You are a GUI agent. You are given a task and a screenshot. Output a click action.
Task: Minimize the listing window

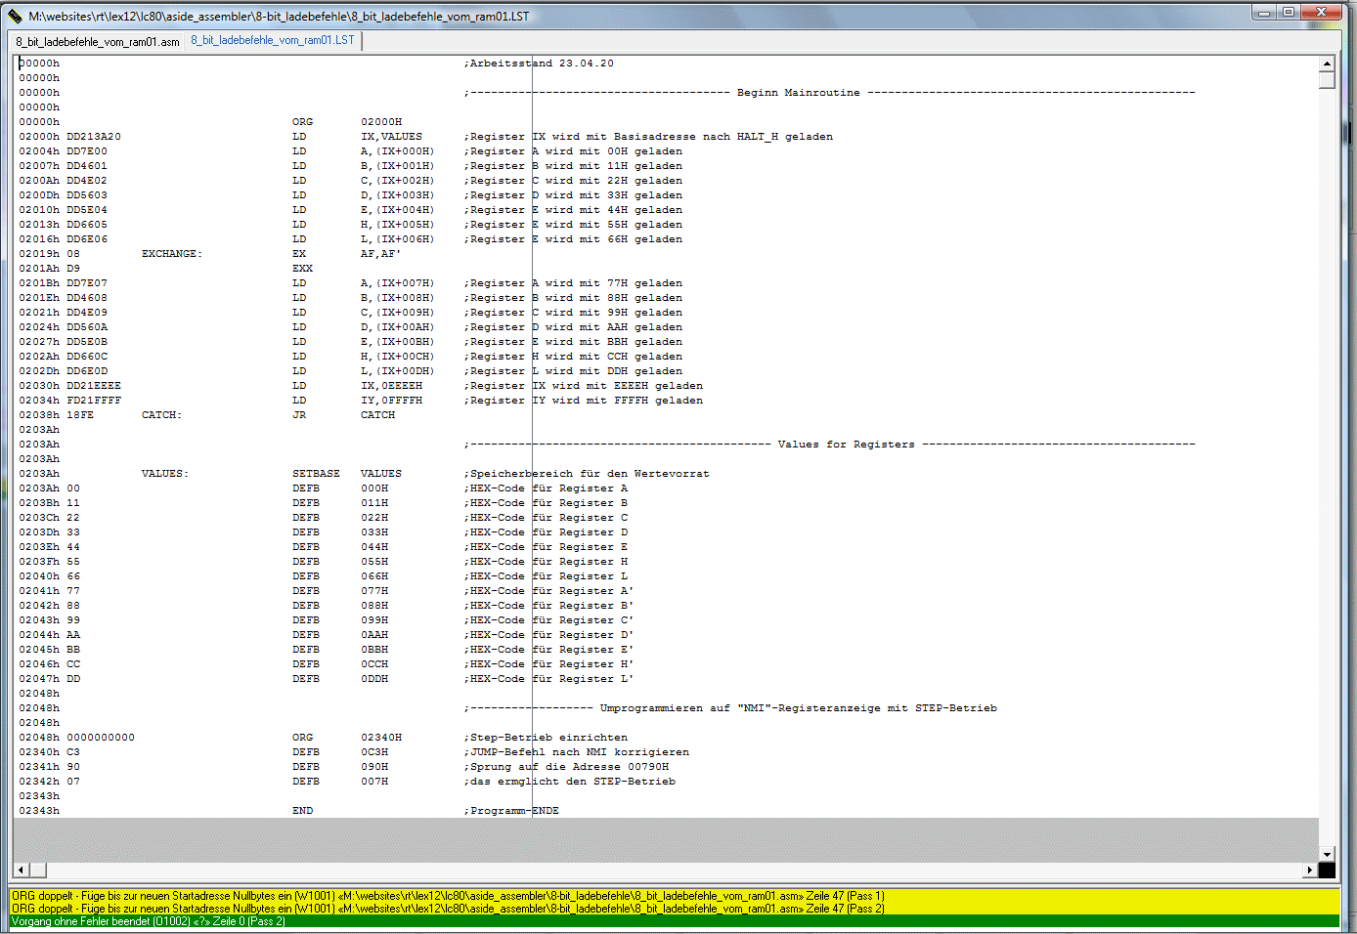[x=1264, y=13]
